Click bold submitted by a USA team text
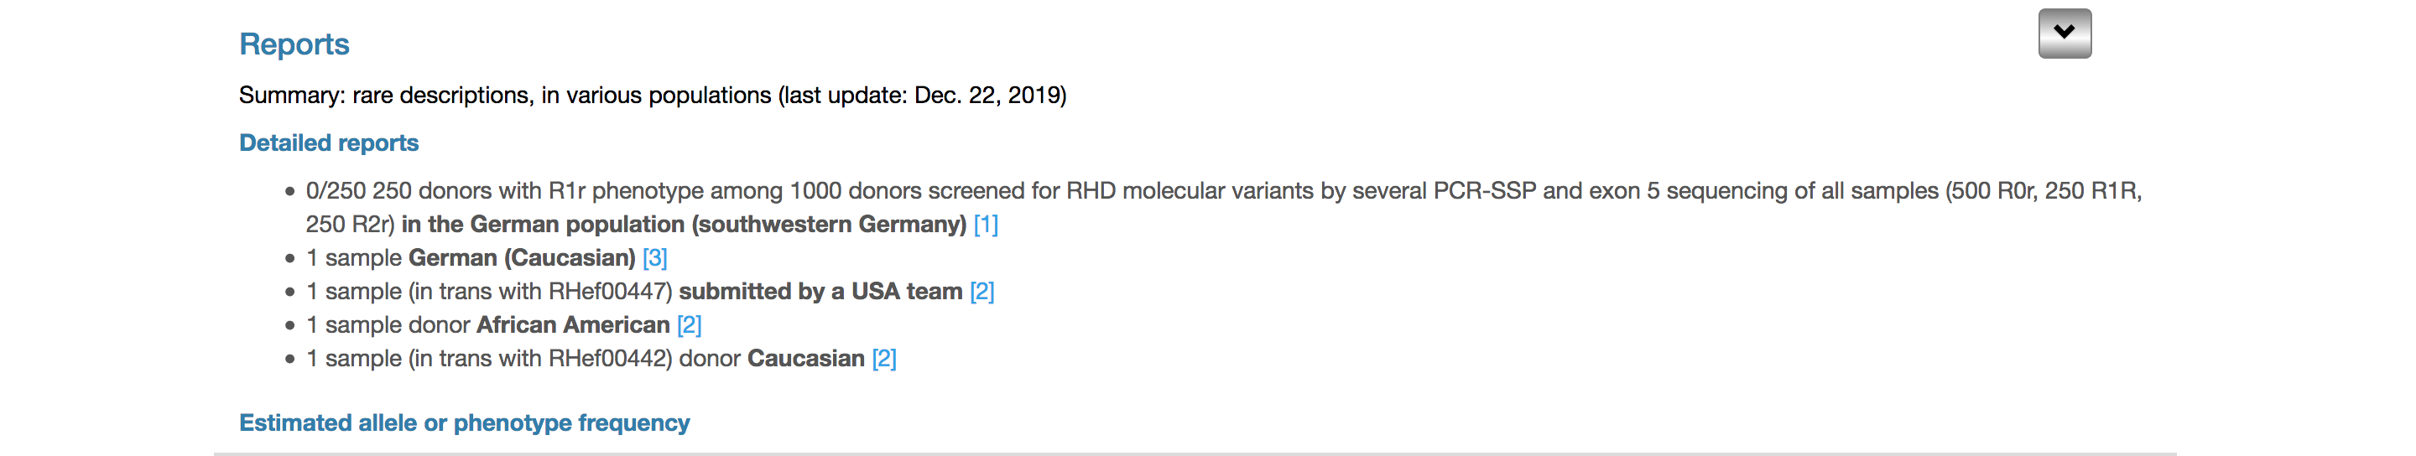 coord(820,291)
